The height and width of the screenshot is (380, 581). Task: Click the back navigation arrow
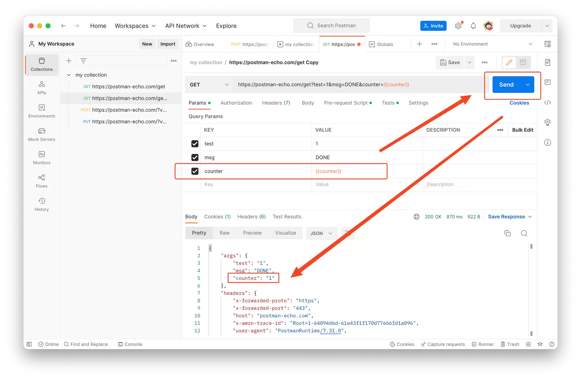point(63,26)
